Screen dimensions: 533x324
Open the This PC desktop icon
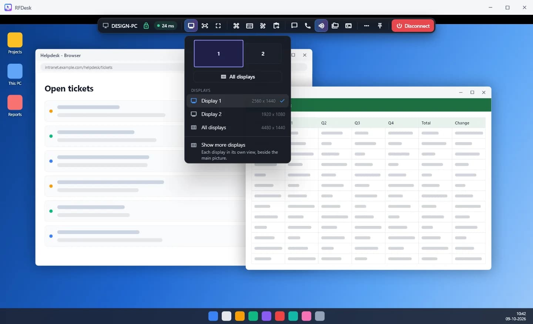(x=15, y=75)
